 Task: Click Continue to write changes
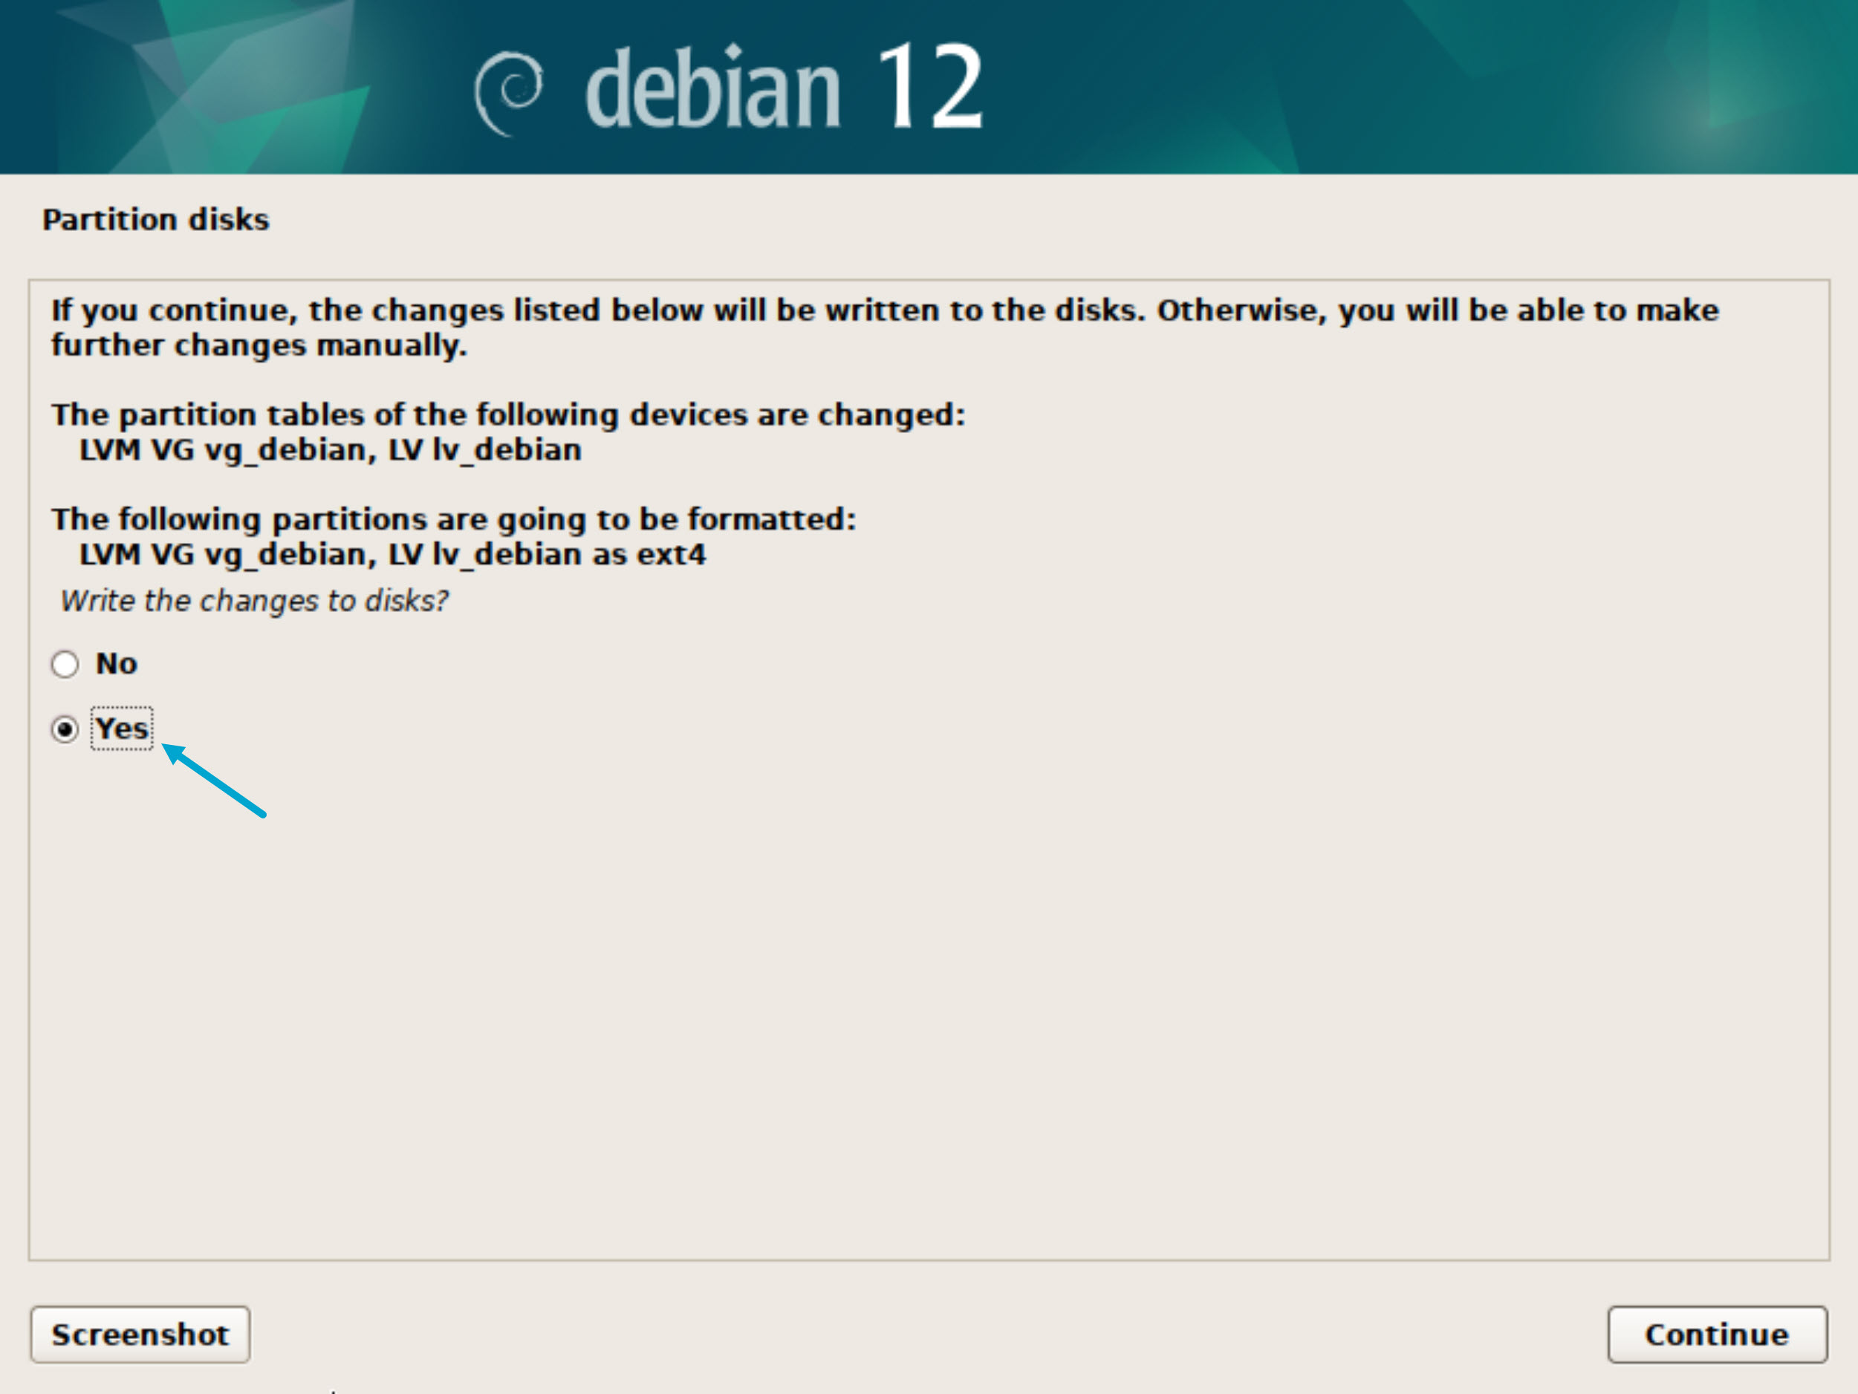1717,1335
